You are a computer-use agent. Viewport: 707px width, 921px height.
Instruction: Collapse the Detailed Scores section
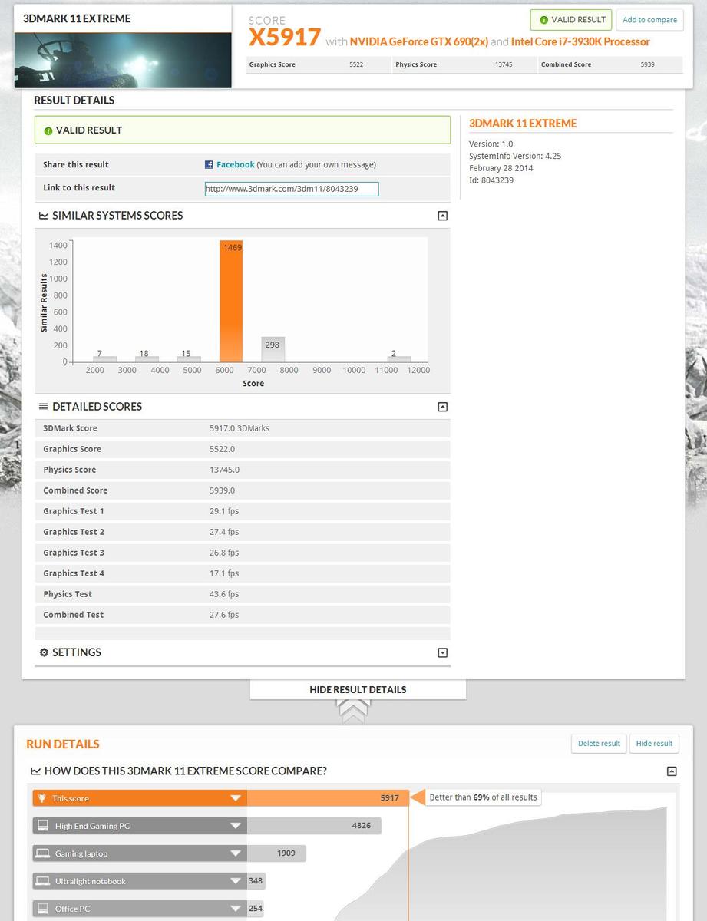click(x=442, y=407)
